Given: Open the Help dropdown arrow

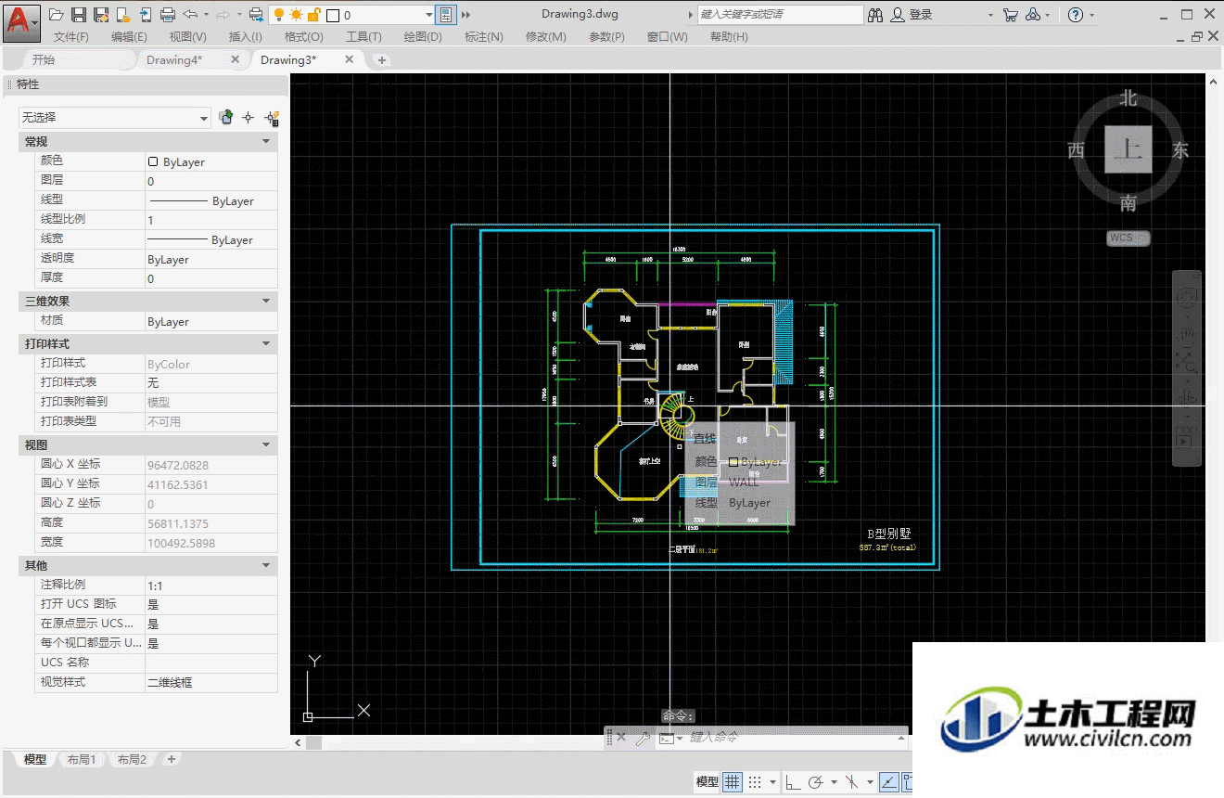Looking at the screenshot, I should click(x=1092, y=16).
